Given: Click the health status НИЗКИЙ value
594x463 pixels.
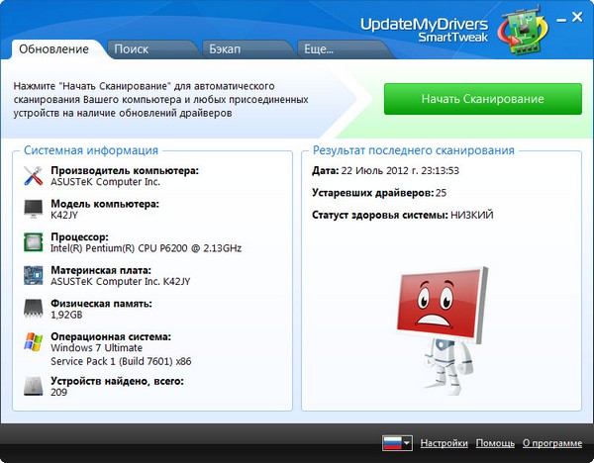Looking at the screenshot, I should point(471,215).
